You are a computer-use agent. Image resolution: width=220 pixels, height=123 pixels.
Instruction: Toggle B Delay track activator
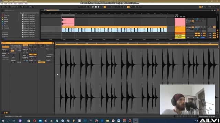coord(197,36)
